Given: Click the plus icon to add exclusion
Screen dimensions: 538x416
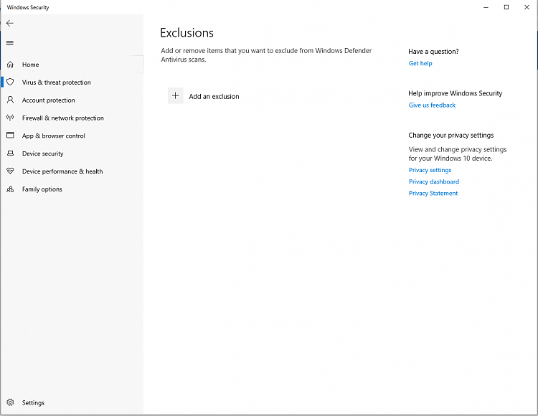Looking at the screenshot, I should point(175,95).
